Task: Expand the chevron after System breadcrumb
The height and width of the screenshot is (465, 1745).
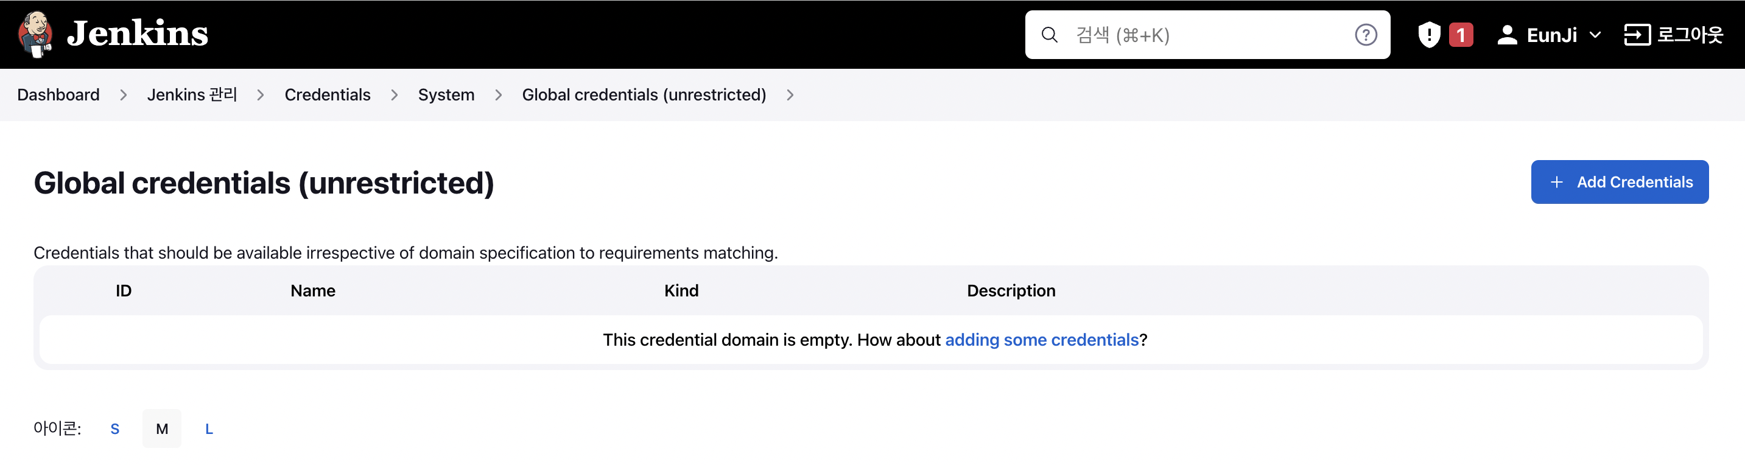Action: pyautogui.click(x=499, y=95)
